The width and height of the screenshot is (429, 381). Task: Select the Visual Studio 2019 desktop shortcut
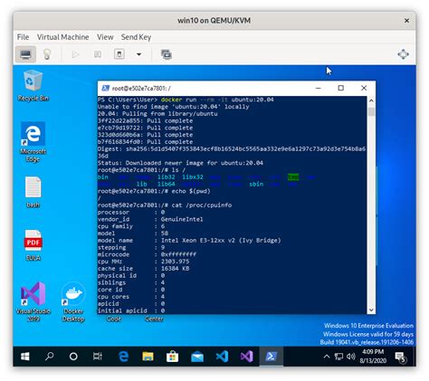click(33, 301)
